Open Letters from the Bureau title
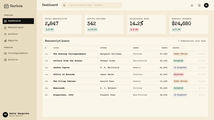Viewport: 214px width, 120px height. pos(68,61)
